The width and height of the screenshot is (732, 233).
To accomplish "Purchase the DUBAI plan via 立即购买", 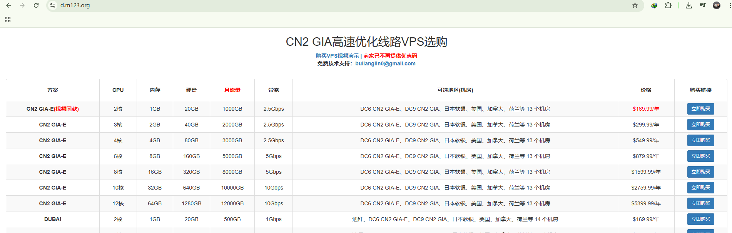I will click(700, 219).
